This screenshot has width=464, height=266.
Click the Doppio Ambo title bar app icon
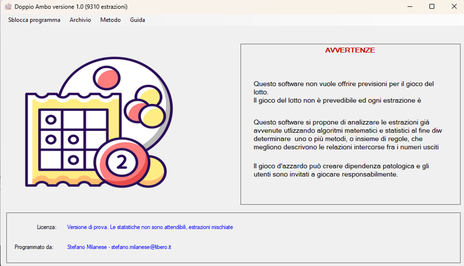pyautogui.click(x=8, y=7)
